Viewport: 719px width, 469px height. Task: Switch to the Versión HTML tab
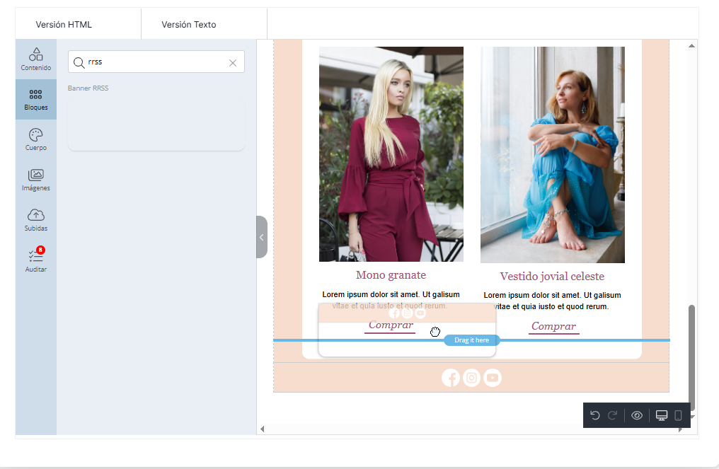(x=64, y=25)
